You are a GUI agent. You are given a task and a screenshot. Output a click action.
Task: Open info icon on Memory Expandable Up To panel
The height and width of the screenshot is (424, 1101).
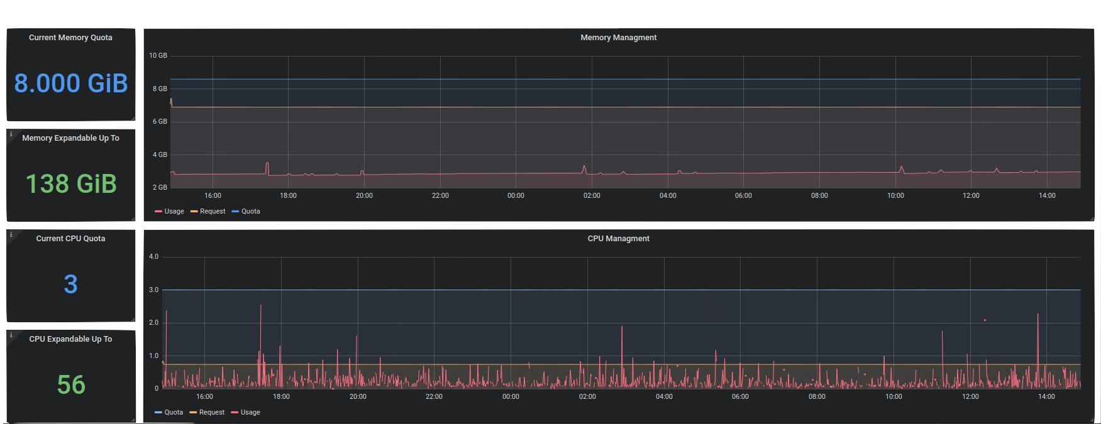(x=11, y=134)
